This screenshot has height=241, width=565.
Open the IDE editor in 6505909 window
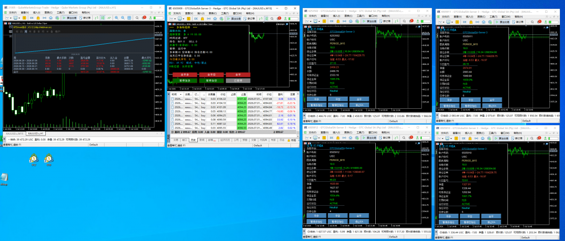pos(196,18)
